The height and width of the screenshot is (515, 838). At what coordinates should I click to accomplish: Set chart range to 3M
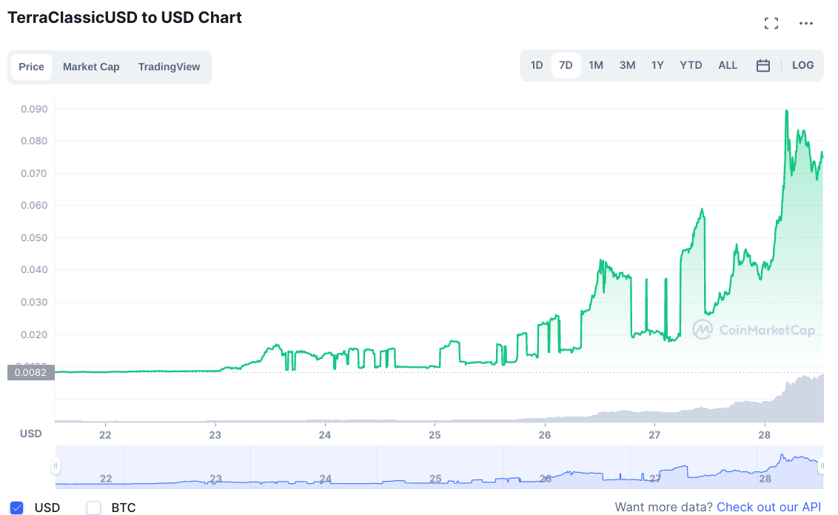click(627, 65)
